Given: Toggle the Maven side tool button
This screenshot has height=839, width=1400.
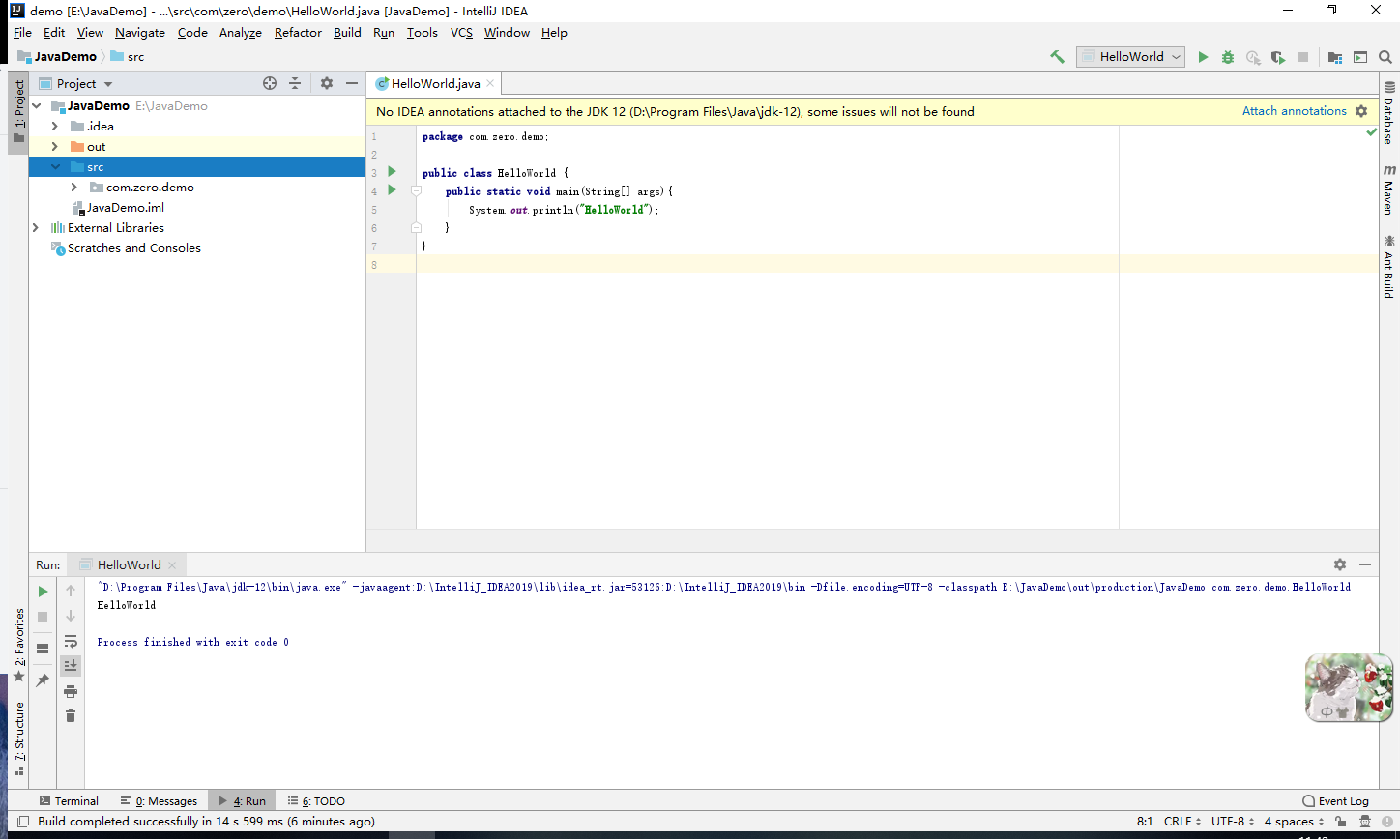Looking at the screenshot, I should tap(1389, 189).
